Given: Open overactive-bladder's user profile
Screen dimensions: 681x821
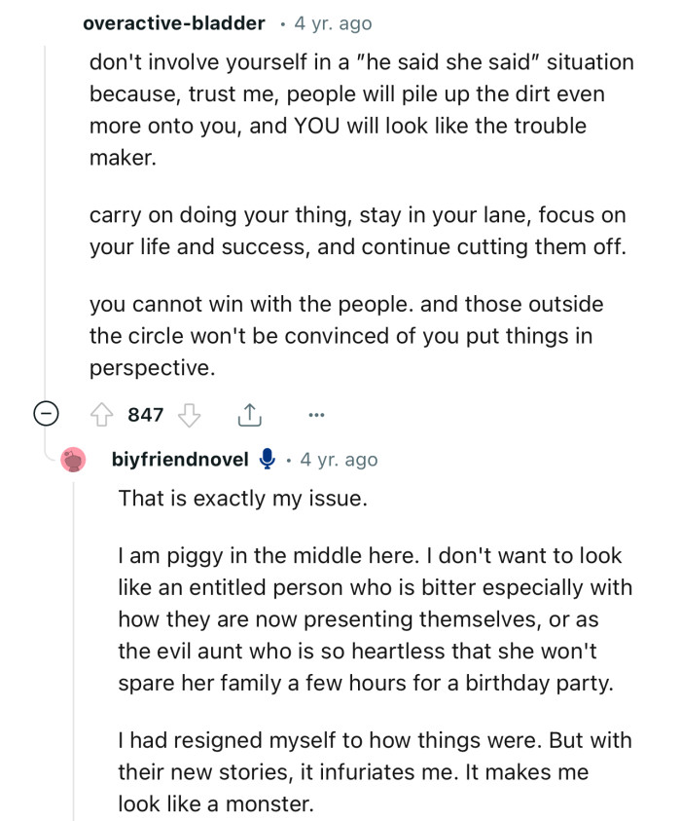Looking at the screenshot, I should 174,23.
